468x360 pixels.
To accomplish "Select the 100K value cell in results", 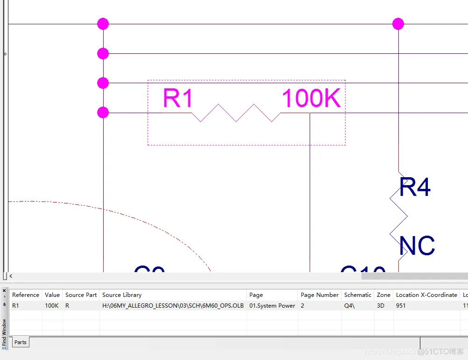I will 52,306.
